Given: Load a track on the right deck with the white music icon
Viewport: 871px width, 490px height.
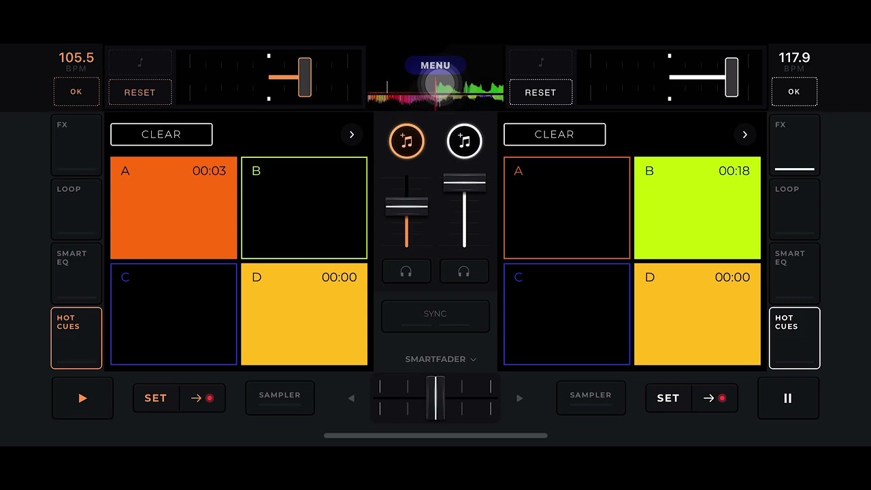Looking at the screenshot, I should (464, 141).
